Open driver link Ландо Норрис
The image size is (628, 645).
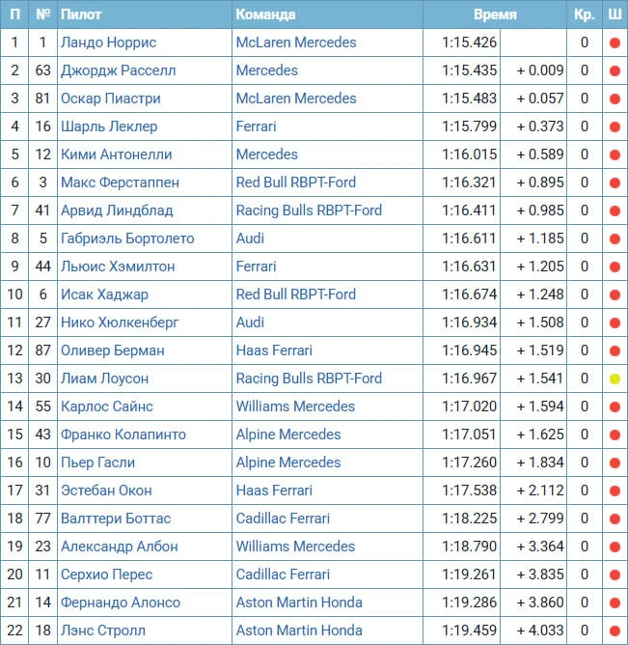(x=108, y=42)
